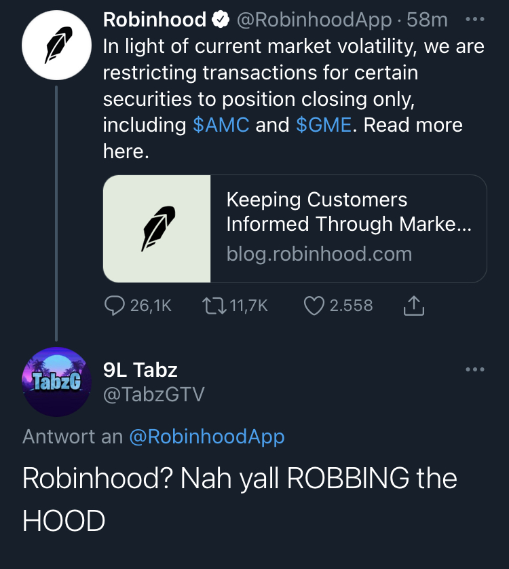Open the 9L Tabz display name

click(x=140, y=370)
